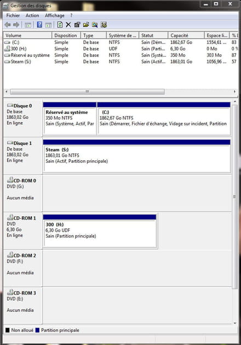This screenshot has width=241, height=345.
Task: Click the black X delete toolbar icon
Action: point(68,25)
